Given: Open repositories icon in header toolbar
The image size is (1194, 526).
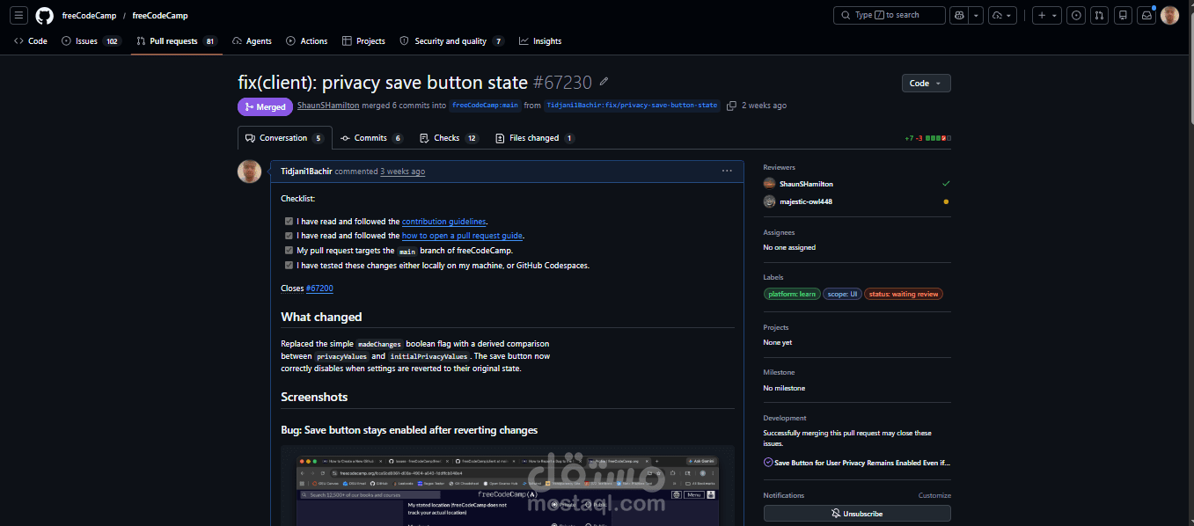Looking at the screenshot, I should pos(1123,15).
